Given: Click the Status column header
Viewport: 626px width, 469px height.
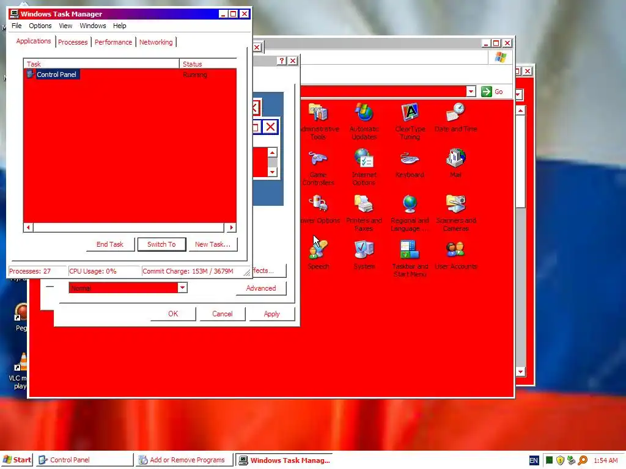Looking at the screenshot, I should (x=208, y=64).
